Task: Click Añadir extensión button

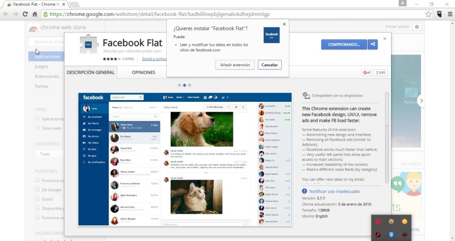Action: 235,65
